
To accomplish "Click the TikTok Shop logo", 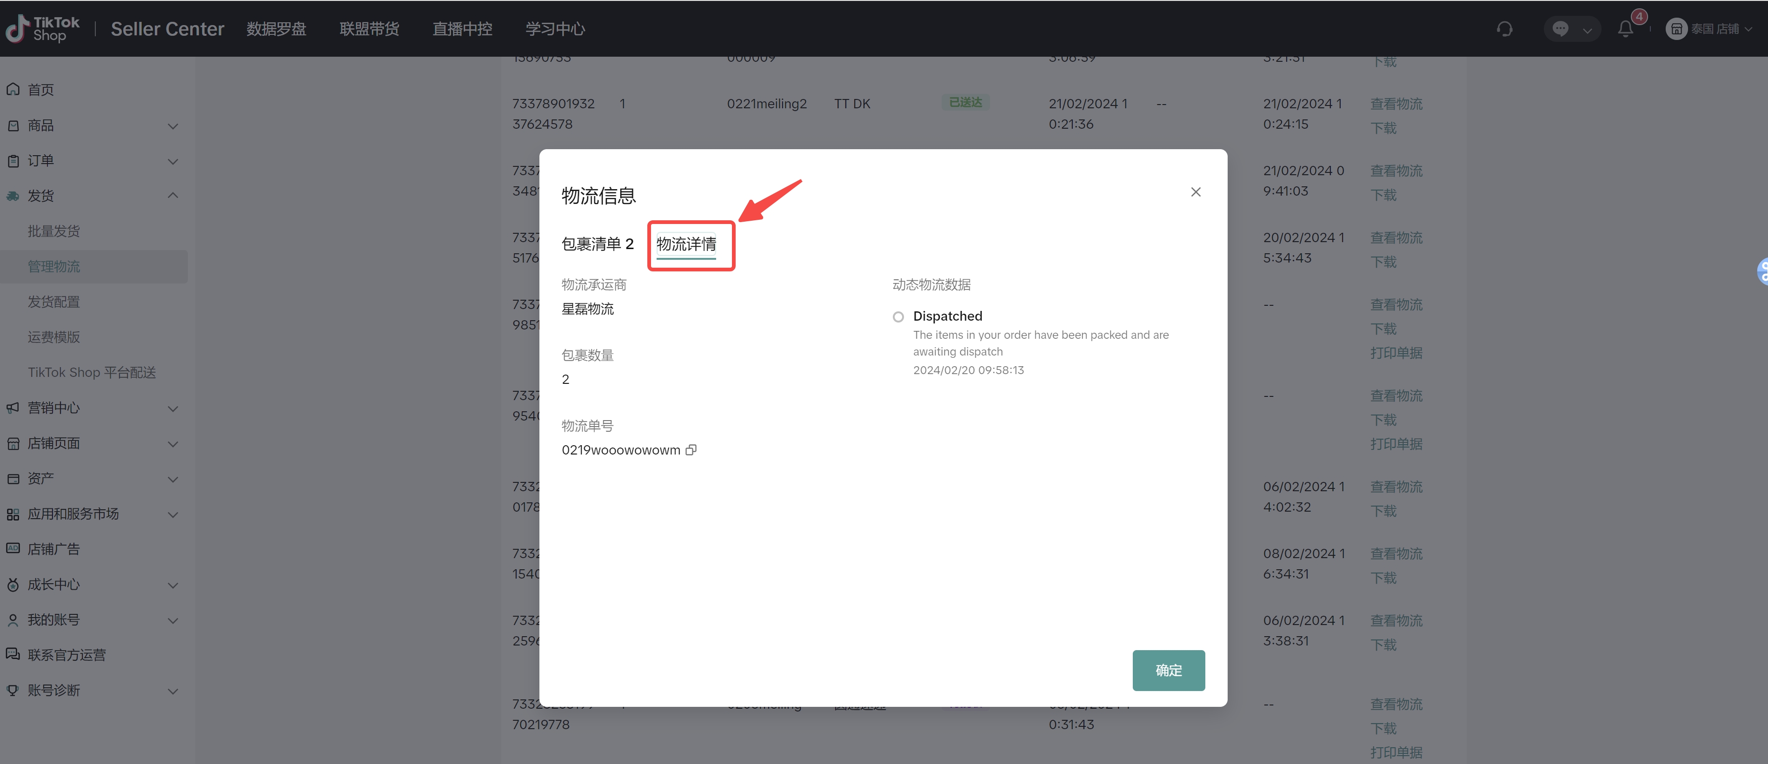I will [x=43, y=29].
